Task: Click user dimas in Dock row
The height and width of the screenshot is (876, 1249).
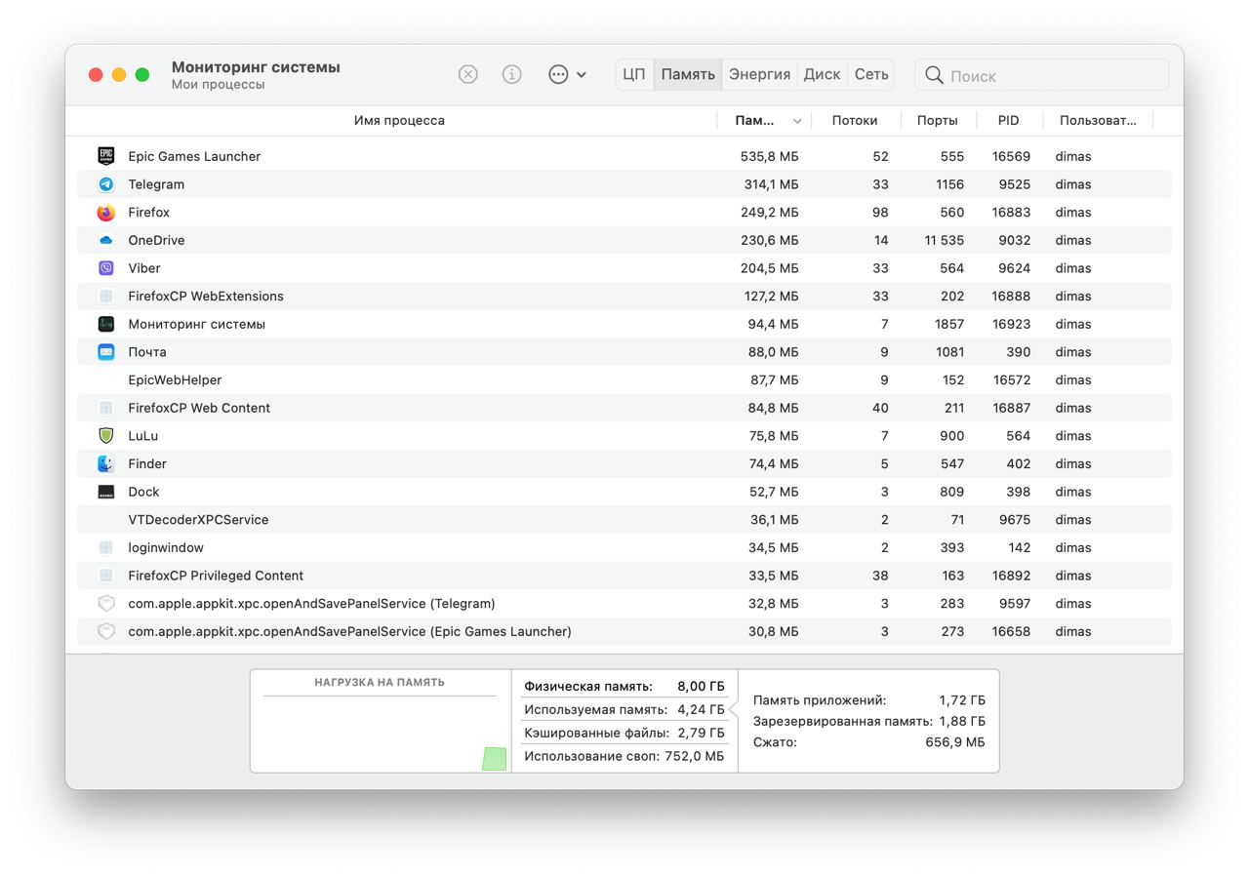Action: pos(1073,492)
